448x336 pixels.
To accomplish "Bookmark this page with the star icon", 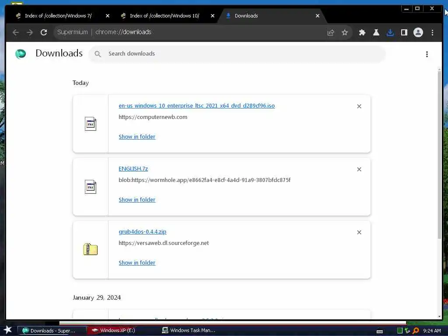I will tap(345, 32).
